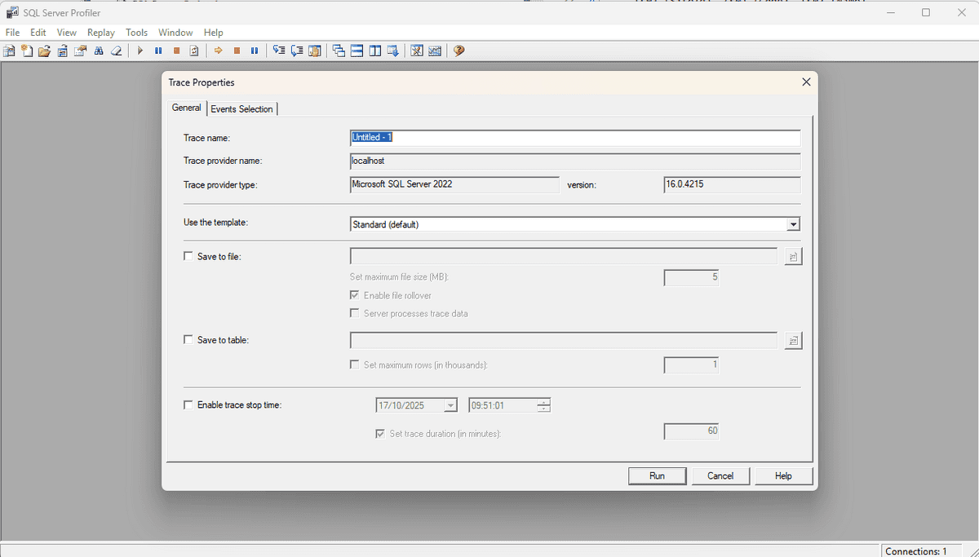Open the stop date picker dropdown
The image size is (979, 557).
451,404
